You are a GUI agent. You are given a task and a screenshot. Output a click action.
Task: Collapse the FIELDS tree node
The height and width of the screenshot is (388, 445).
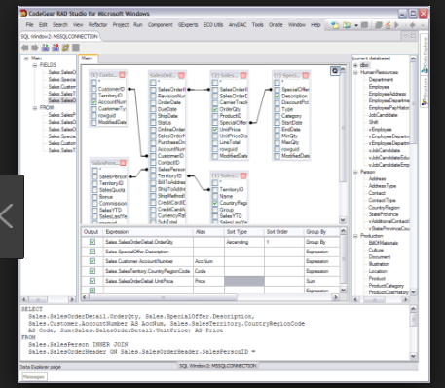[35, 65]
